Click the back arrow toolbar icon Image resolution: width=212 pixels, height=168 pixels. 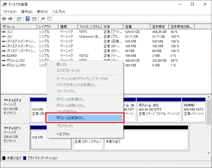pos(4,19)
